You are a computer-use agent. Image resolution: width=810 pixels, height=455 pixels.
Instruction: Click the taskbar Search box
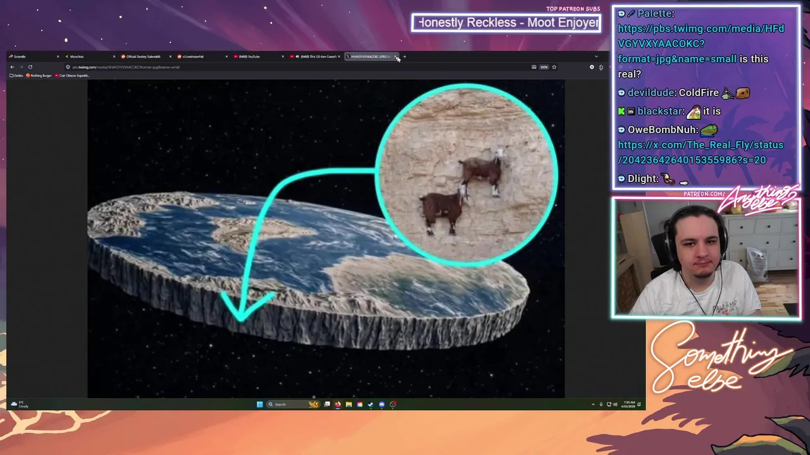[293, 404]
